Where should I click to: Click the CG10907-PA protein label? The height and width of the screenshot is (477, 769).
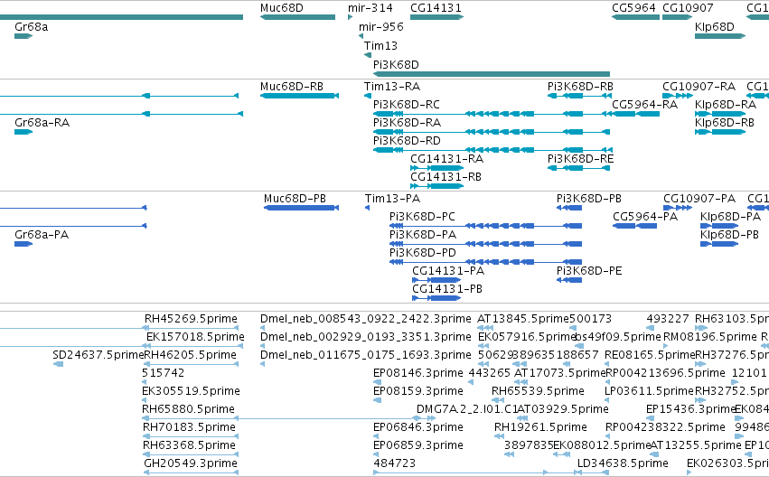click(699, 199)
